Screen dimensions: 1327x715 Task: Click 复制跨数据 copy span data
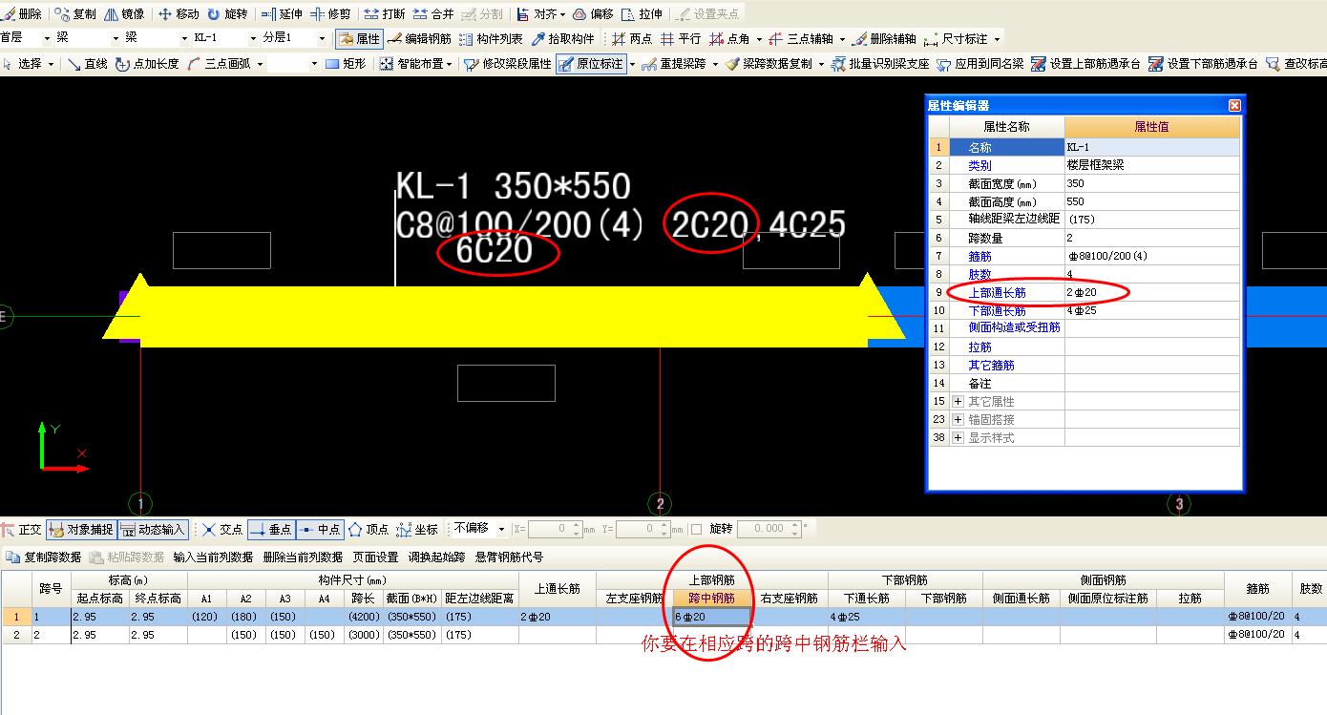43,557
